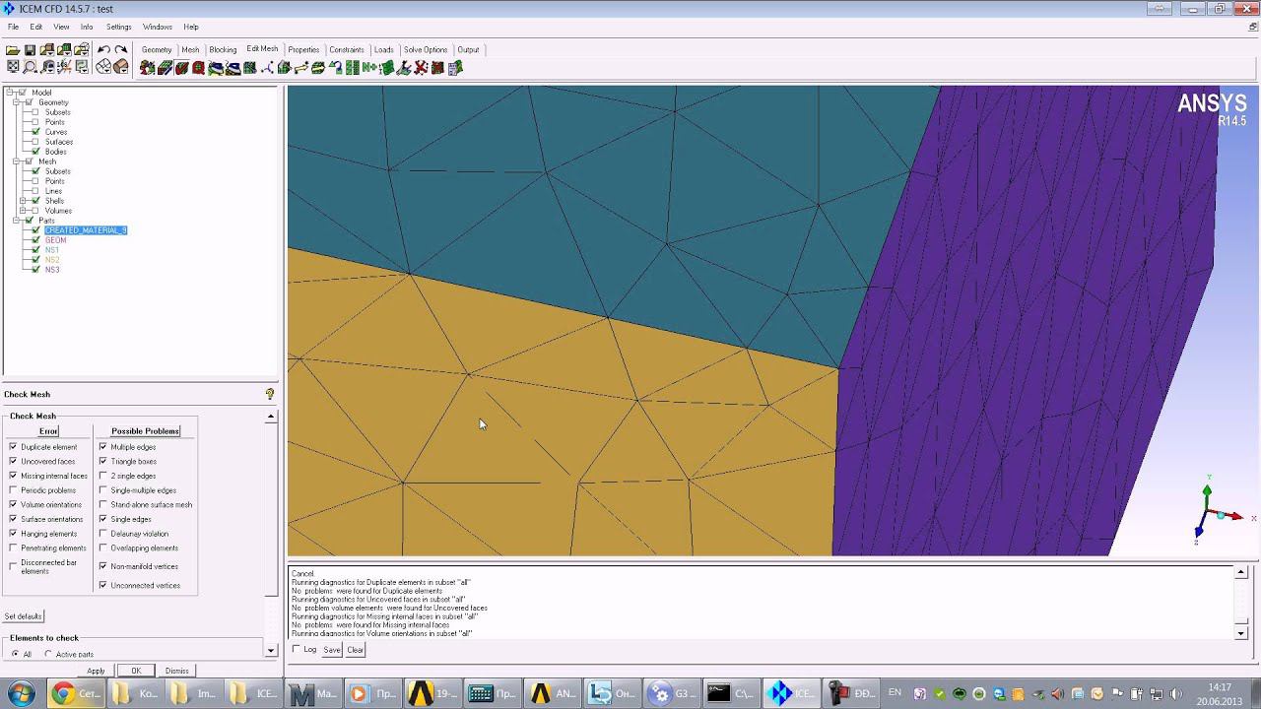Click the Set defaults button

pos(23,616)
